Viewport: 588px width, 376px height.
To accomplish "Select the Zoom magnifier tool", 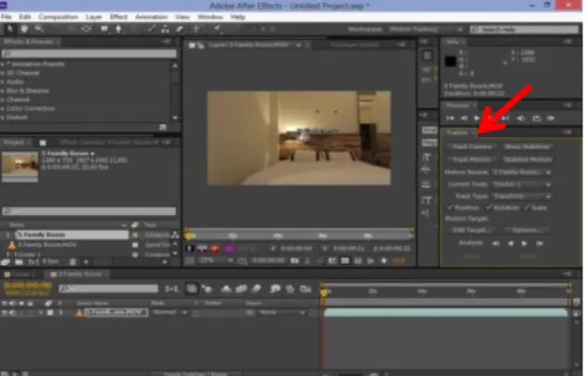I will (x=39, y=29).
